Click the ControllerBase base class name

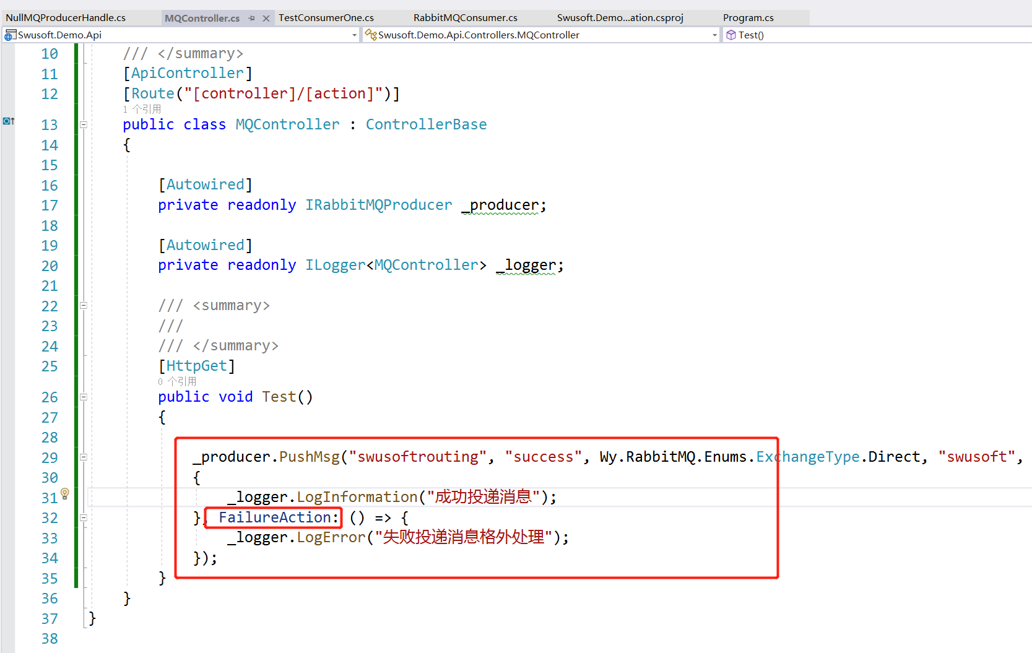pyautogui.click(x=426, y=124)
